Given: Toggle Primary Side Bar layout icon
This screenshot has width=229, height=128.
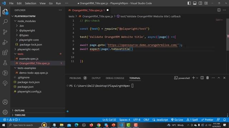Looking at the screenshot, I should point(189,3).
